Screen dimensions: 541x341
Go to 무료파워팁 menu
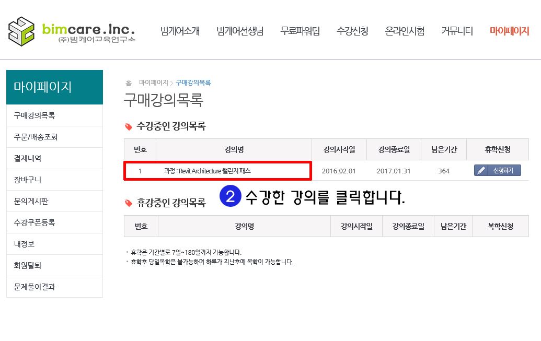pyautogui.click(x=300, y=31)
